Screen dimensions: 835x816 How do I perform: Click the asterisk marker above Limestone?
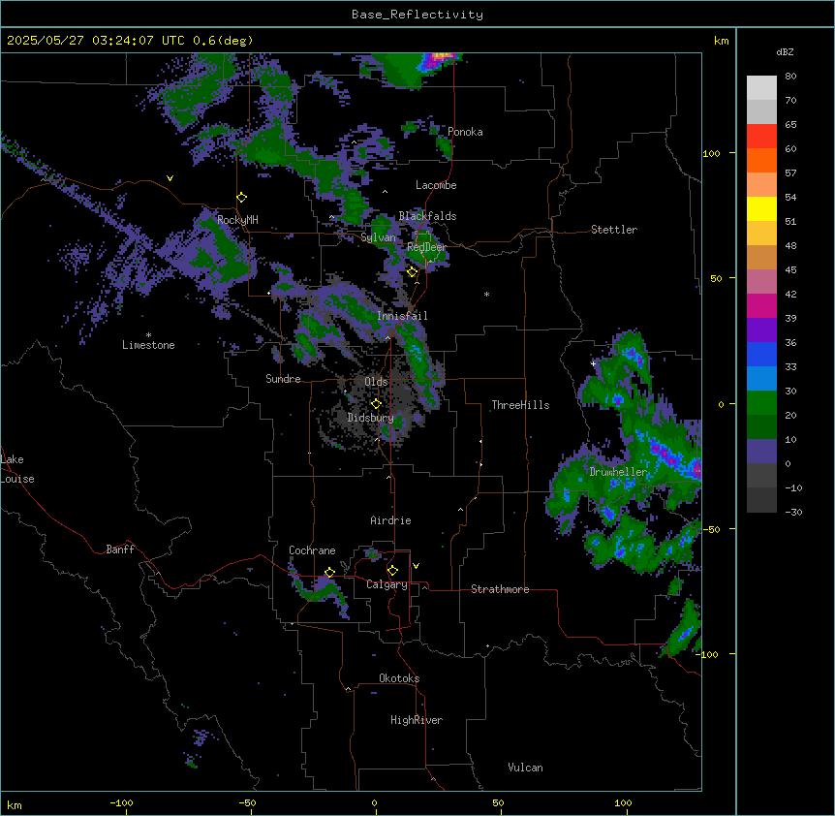148,335
